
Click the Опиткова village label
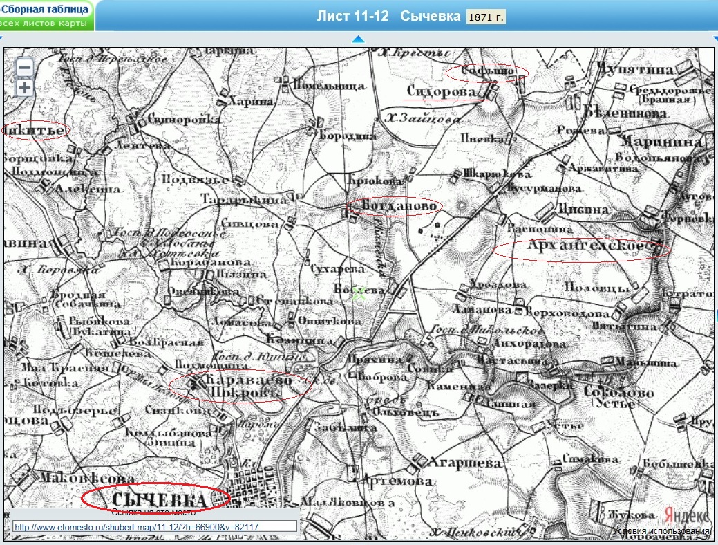329,320
